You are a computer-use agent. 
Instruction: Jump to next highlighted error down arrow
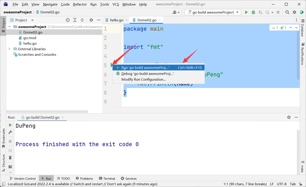(x=297, y=28)
